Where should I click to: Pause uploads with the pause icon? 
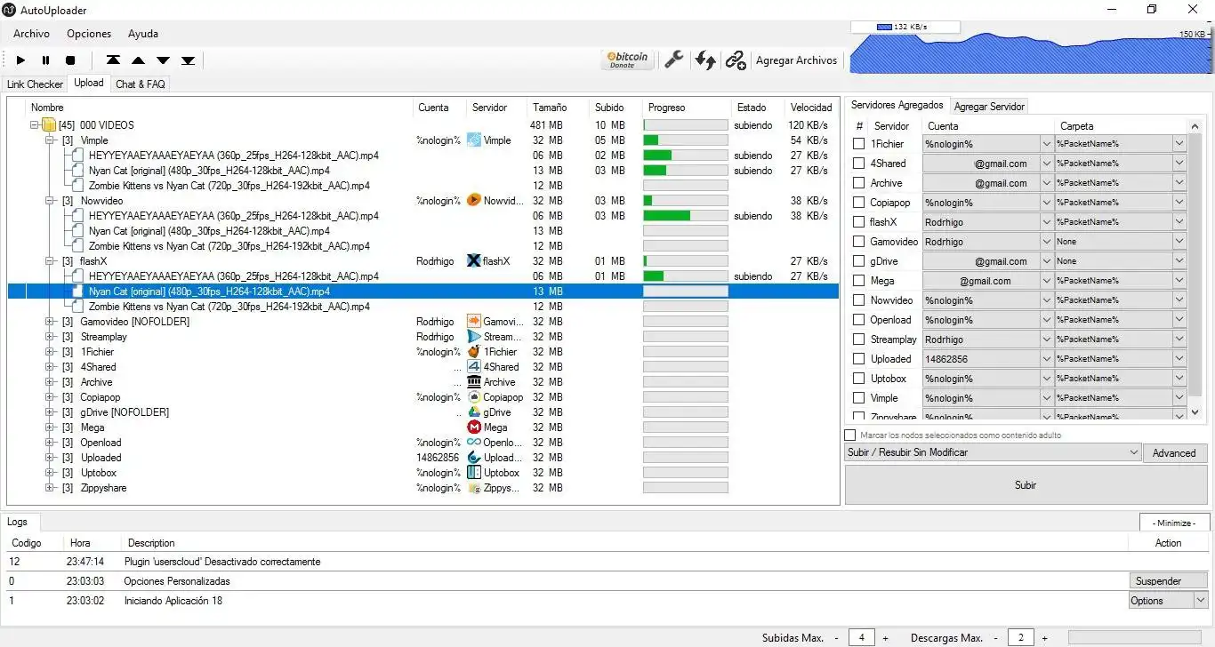coord(45,60)
